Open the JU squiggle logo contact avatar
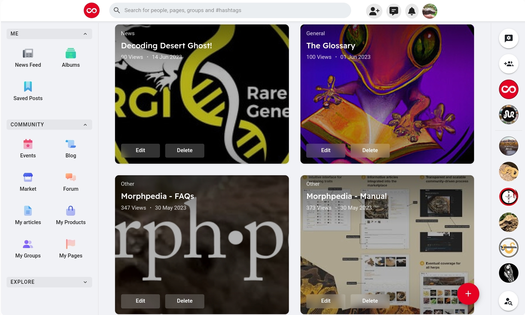The height and width of the screenshot is (315, 525). coord(508,115)
